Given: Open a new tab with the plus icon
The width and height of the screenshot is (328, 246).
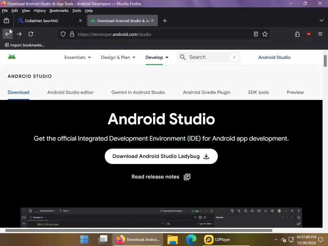Looking at the screenshot, I should tap(165, 21).
